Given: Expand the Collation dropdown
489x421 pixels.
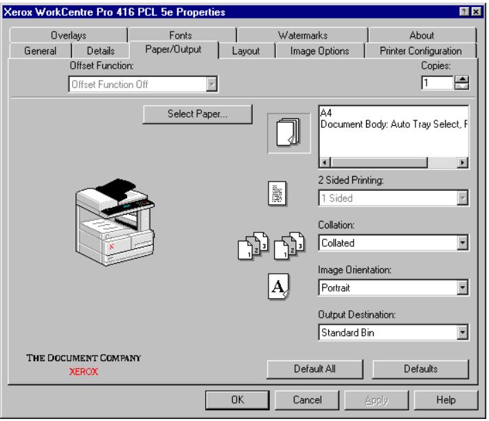Looking at the screenshot, I should click(462, 243).
